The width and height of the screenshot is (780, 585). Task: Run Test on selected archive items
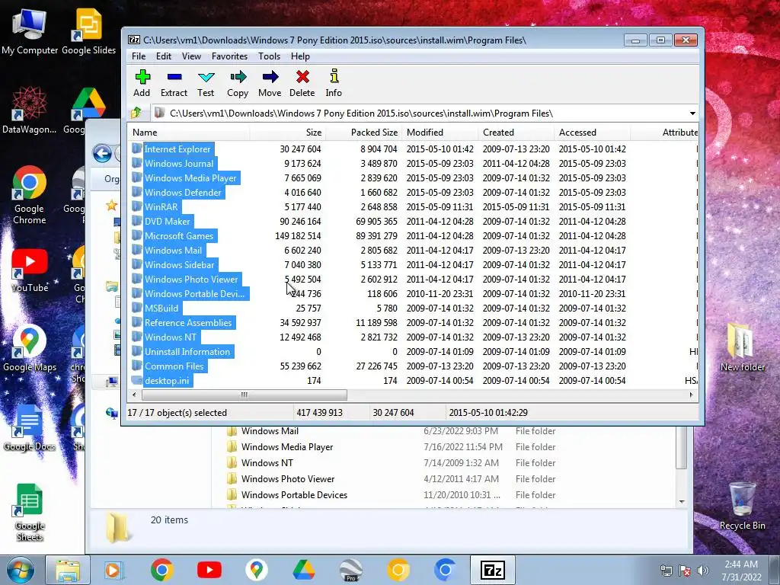pos(206,83)
